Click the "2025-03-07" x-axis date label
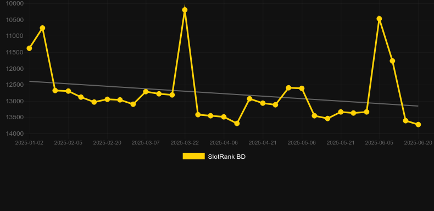434x211 pixels. (x=146, y=143)
